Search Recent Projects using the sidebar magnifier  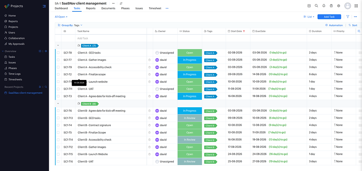(x=46, y=87)
